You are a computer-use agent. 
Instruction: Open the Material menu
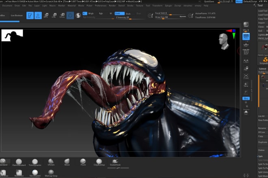71,6
